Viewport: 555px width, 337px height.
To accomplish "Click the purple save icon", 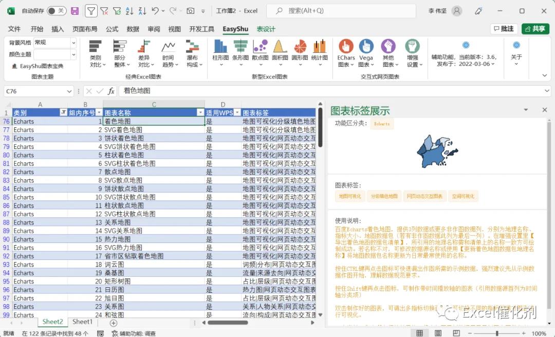I will click(75, 11).
